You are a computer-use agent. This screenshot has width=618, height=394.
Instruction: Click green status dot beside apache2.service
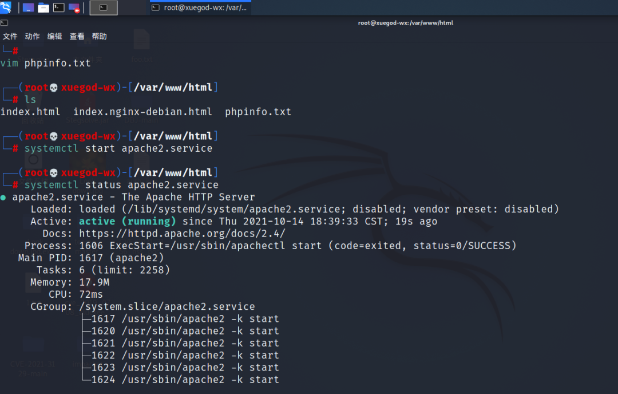(x=3, y=198)
